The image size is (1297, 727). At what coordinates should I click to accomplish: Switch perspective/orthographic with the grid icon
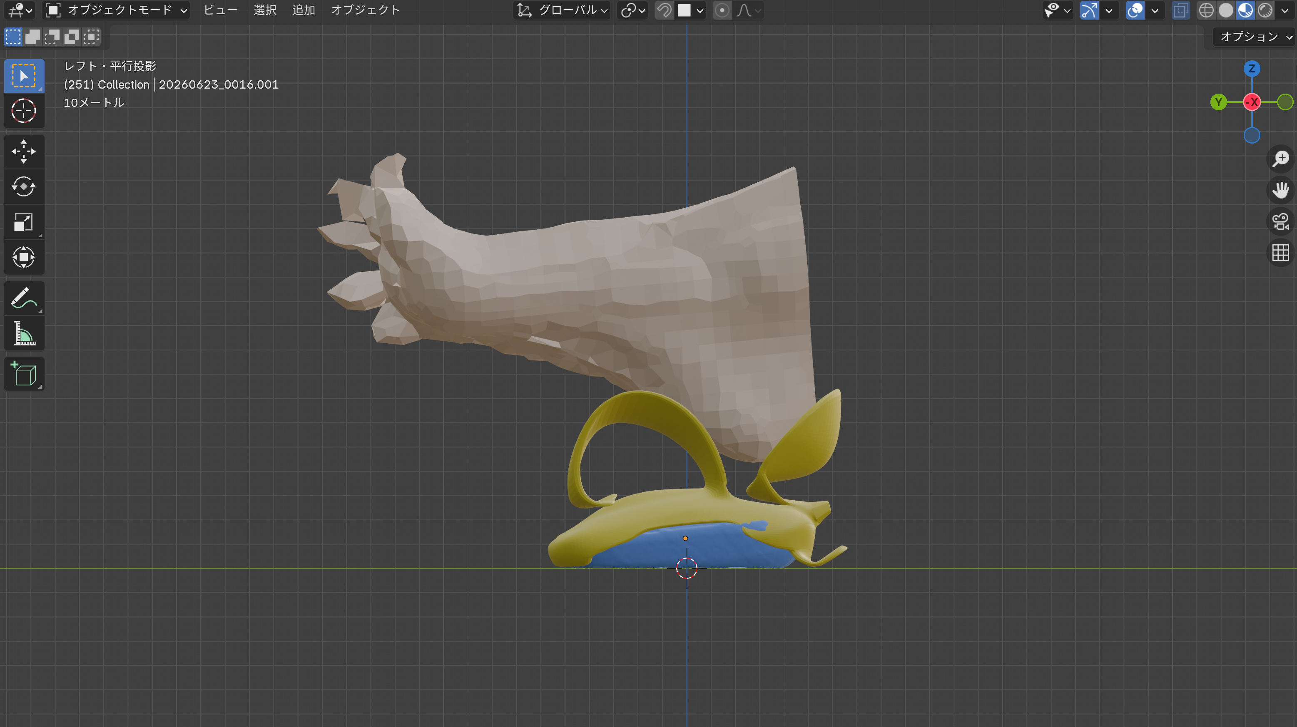tap(1280, 253)
